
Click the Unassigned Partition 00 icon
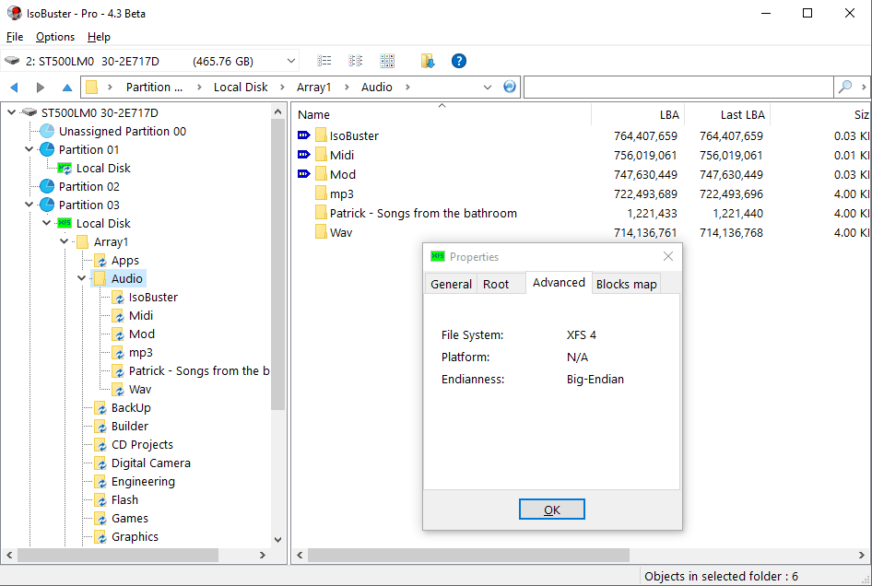click(x=47, y=131)
